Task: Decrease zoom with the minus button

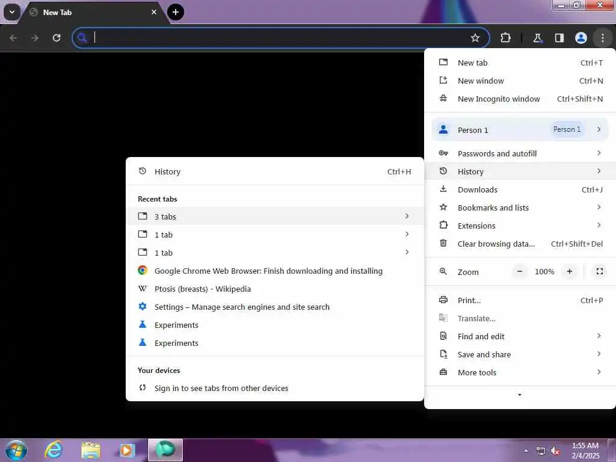Action: [x=519, y=271]
